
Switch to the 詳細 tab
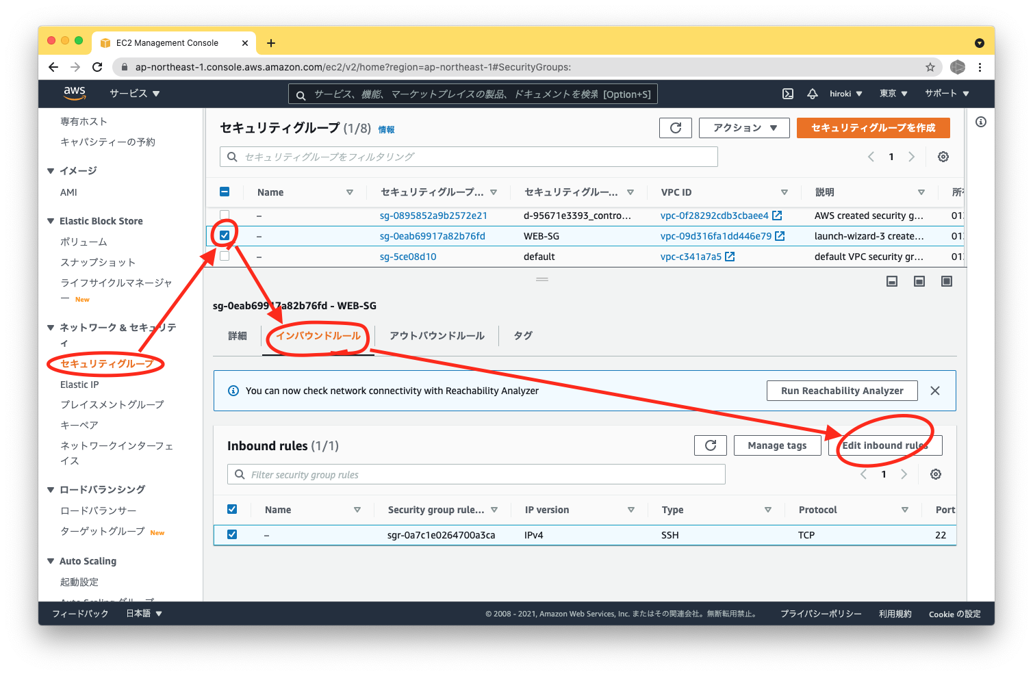point(238,336)
